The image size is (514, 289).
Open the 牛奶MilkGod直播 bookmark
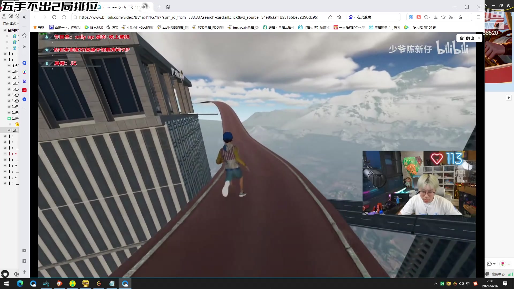click(x=137, y=27)
